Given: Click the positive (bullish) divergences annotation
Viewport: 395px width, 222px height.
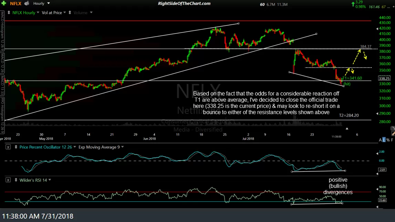Looking at the screenshot, I should pos(338,186).
